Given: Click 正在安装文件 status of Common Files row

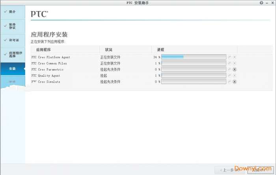Looking at the screenshot, I should point(110,63).
